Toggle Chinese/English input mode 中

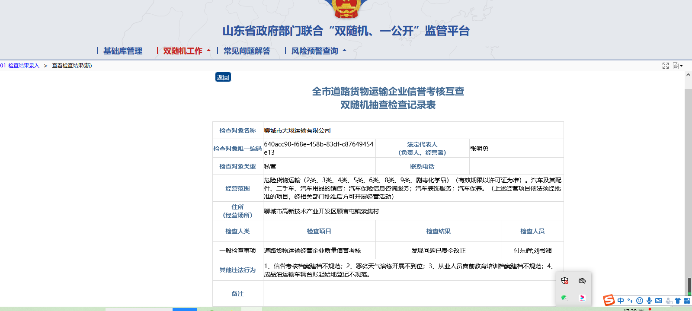pos(621,301)
